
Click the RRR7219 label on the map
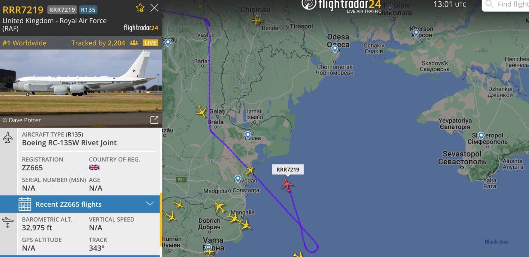pyautogui.click(x=288, y=170)
